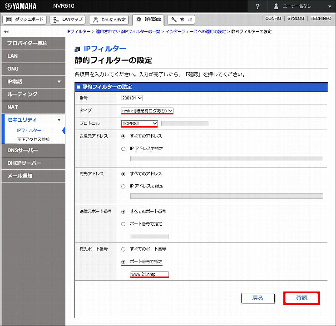Viewport: 336px width, 326px height.
Task: Open the TECHINFO link
Action: pos(321,19)
